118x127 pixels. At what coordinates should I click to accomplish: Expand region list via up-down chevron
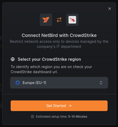click(x=101, y=83)
